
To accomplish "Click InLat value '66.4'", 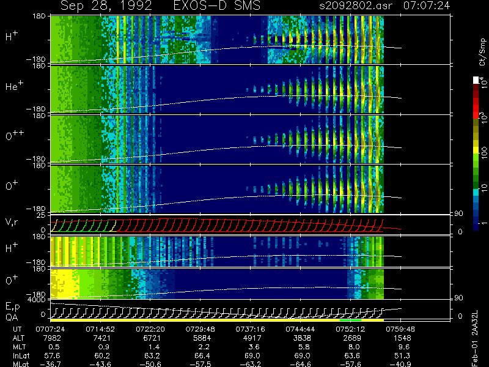I will [x=202, y=355].
